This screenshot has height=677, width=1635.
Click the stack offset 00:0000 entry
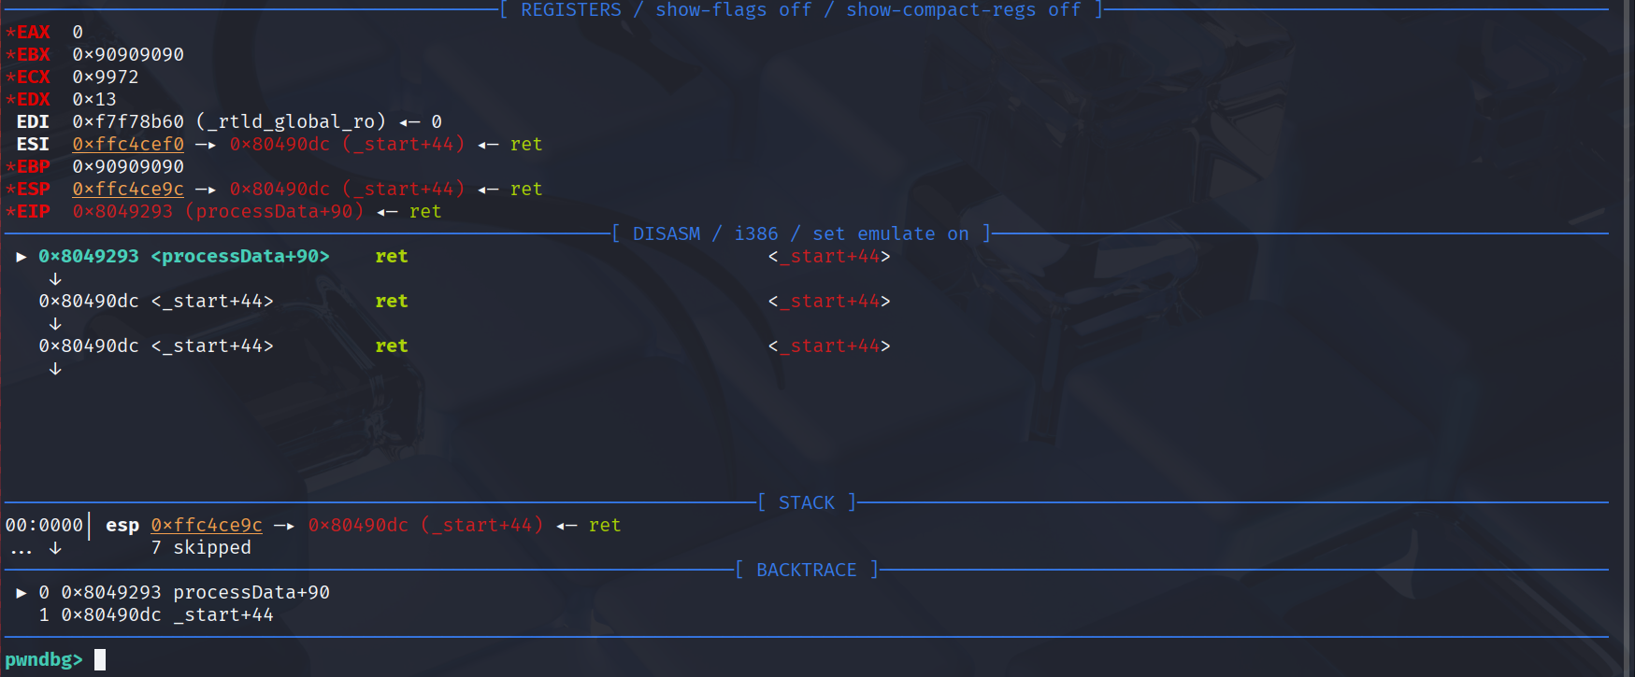[x=44, y=526]
